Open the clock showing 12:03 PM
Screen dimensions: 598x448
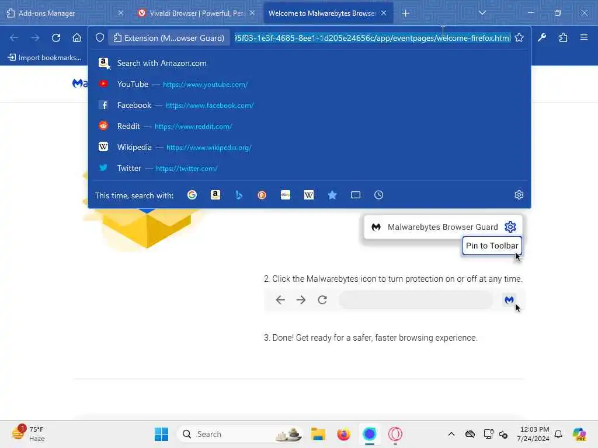click(533, 434)
